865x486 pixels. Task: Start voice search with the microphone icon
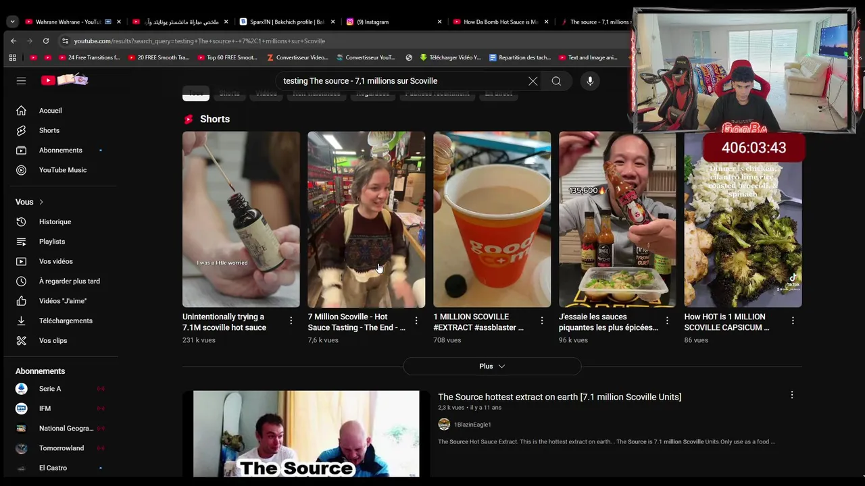pyautogui.click(x=590, y=81)
